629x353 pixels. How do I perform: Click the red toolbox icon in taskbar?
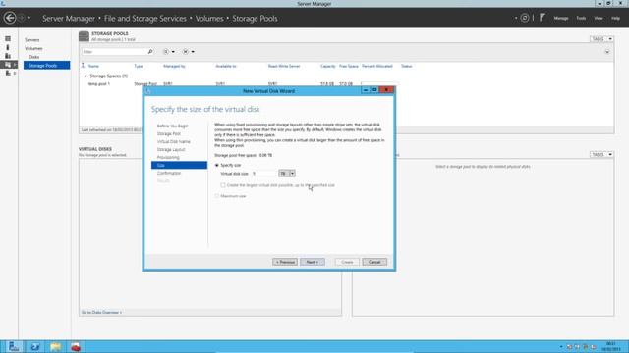[x=76, y=346]
